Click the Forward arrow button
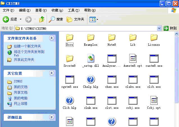Image resolution: width=179 pixels, height=127 pixels. [28, 19]
